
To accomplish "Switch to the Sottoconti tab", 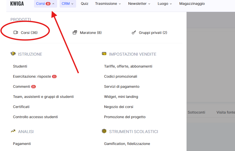I will (x=196, y=112).
